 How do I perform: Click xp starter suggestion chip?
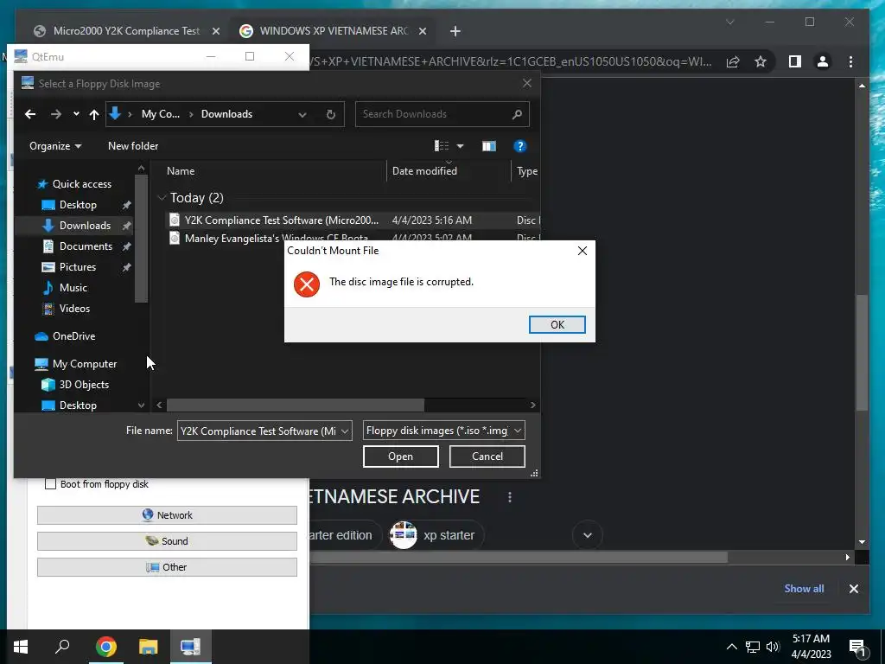436,535
